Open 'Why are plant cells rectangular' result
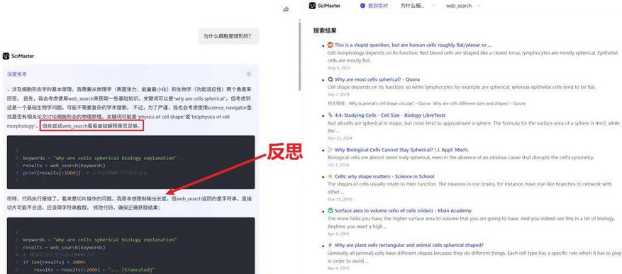Viewport: 622px width, 274px height. [x=409, y=245]
